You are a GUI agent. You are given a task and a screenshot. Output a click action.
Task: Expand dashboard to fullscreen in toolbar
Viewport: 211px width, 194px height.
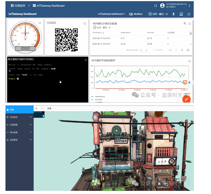point(189,14)
